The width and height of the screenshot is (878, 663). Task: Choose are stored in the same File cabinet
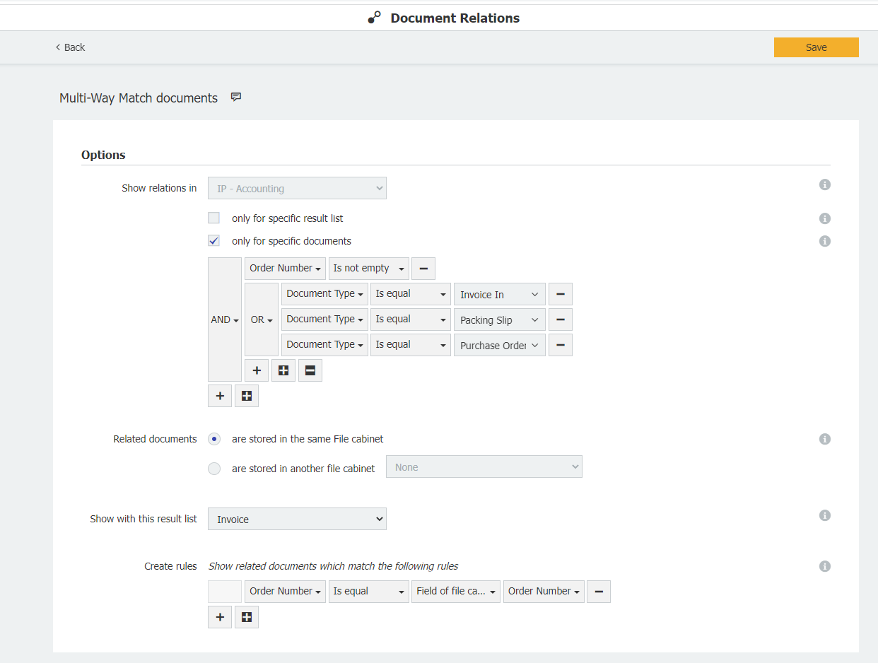(214, 439)
